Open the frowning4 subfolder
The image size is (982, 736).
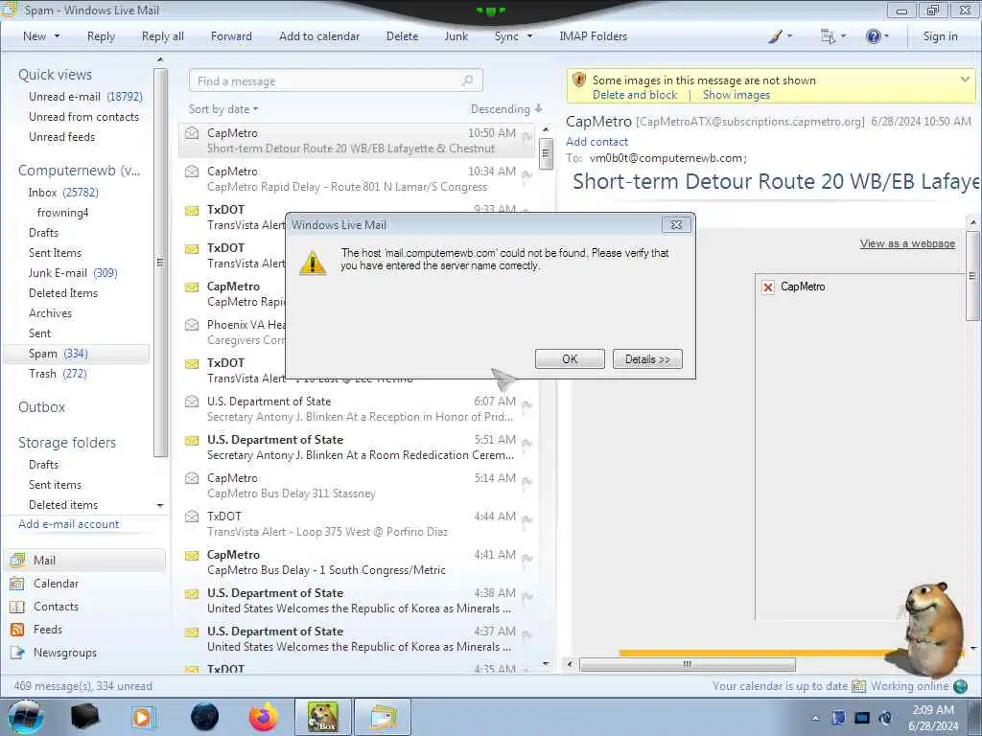pyautogui.click(x=62, y=212)
